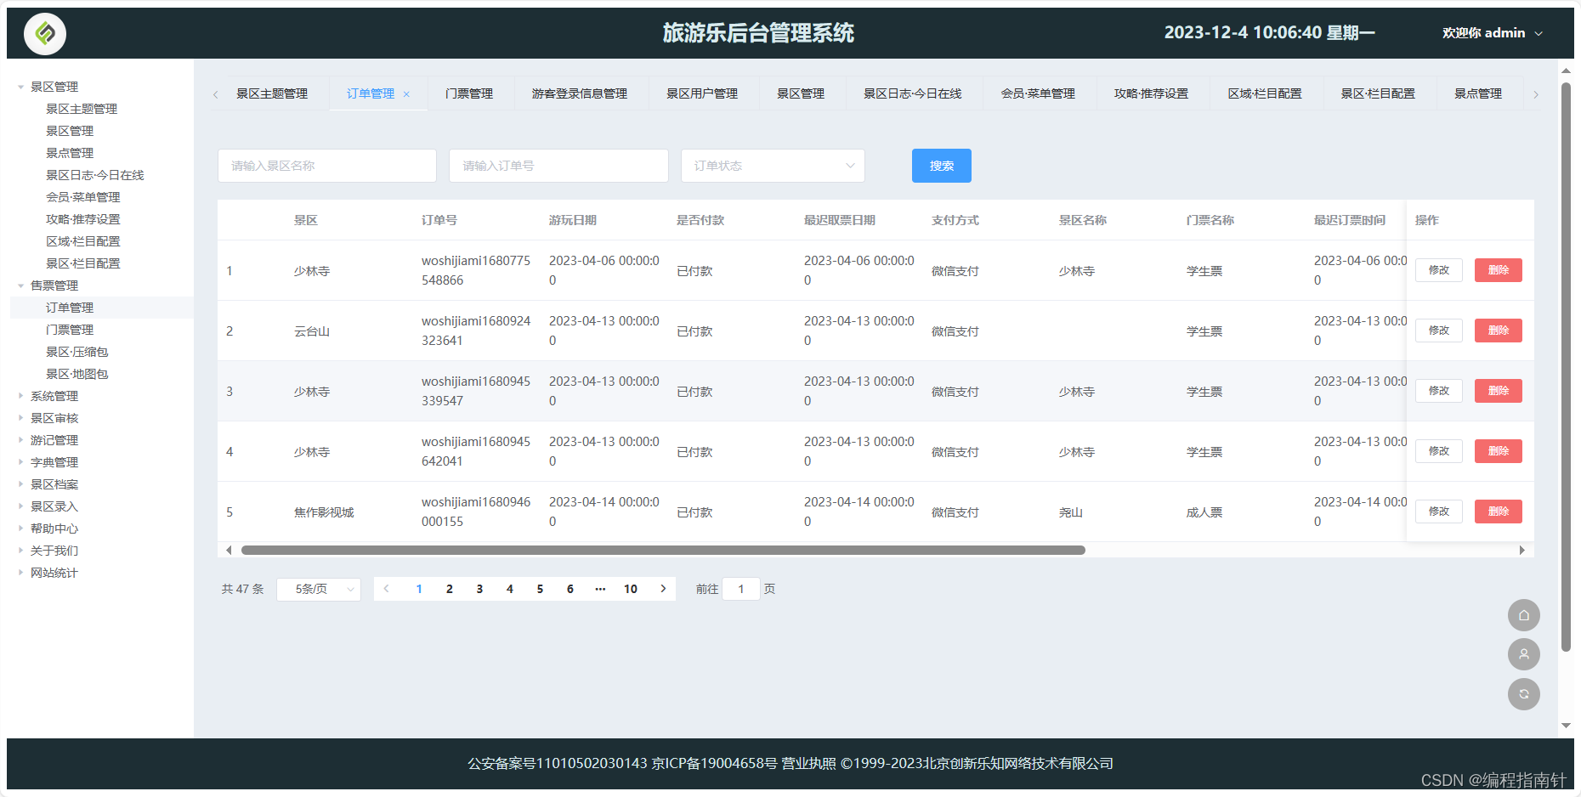The width and height of the screenshot is (1581, 797).
Task: Click 修改 for order row 1
Action: 1439,270
